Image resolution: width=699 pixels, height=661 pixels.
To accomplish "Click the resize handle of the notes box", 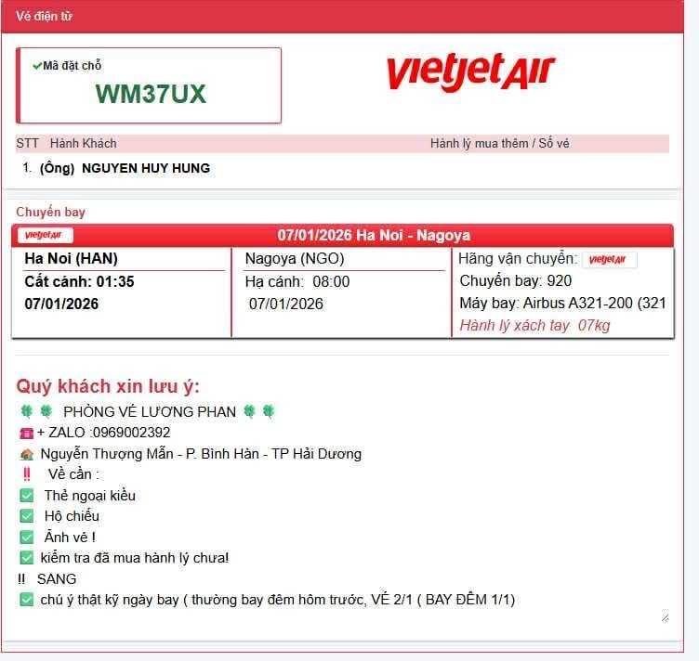I will tap(665, 617).
